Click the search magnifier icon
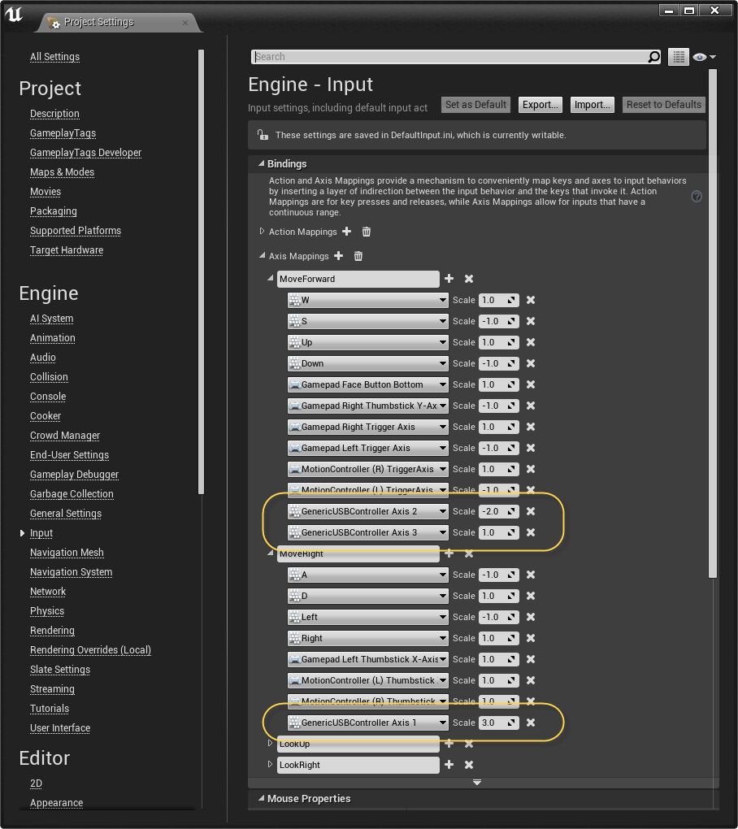 tap(654, 57)
